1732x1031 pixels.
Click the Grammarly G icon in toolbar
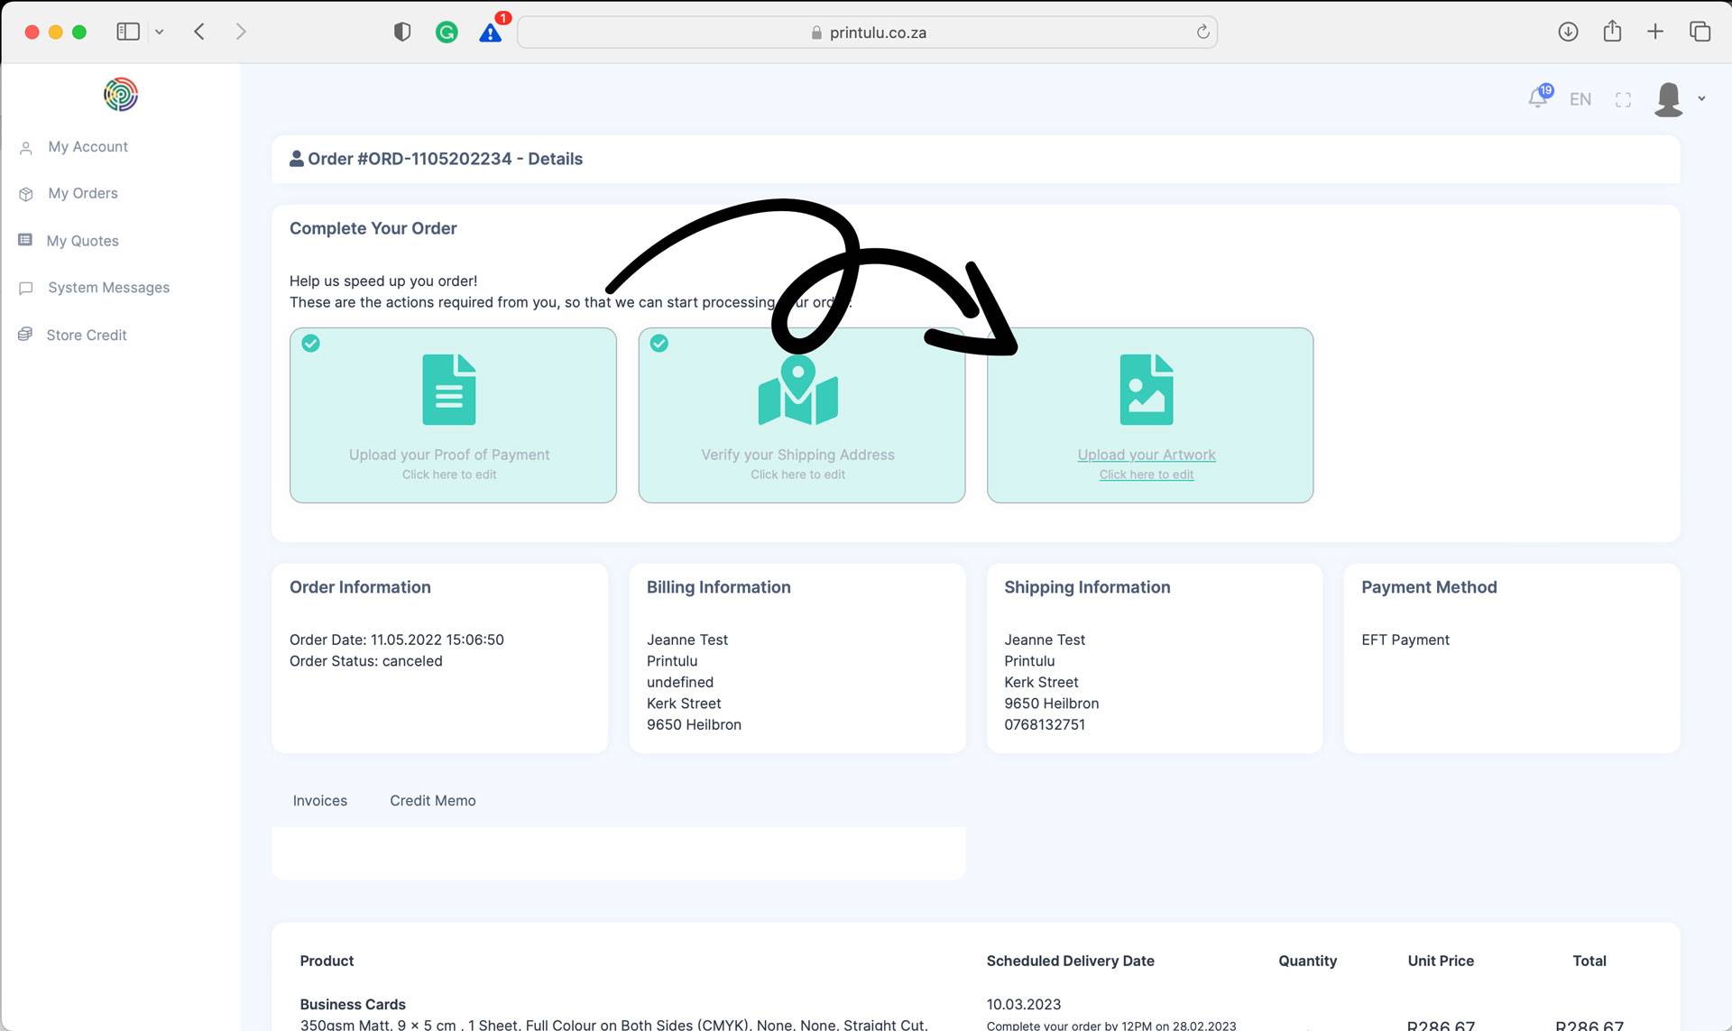tap(446, 31)
